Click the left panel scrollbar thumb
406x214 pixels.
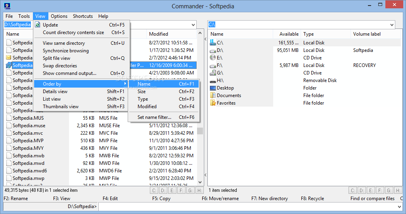pos(200,131)
